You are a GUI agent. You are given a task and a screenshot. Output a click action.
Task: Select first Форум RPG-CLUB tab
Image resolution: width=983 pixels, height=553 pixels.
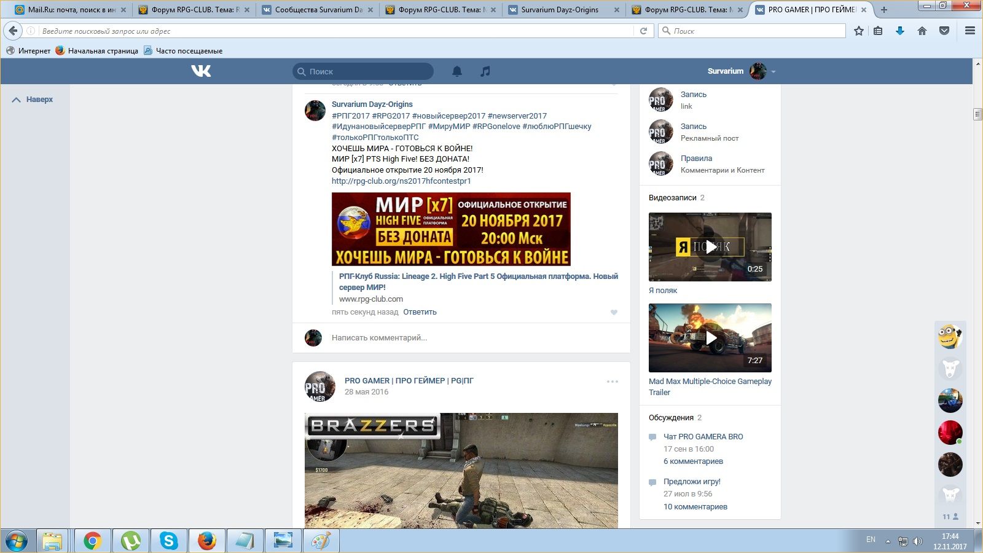point(194,10)
